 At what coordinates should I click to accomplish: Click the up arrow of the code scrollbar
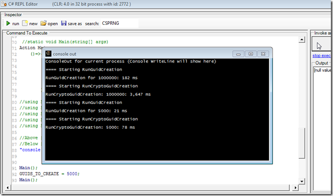pos(301,39)
